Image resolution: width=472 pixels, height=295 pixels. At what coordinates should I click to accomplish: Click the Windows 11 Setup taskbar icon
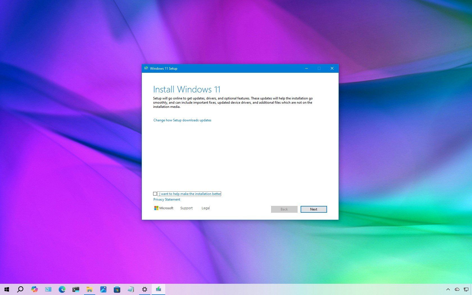pos(158,289)
